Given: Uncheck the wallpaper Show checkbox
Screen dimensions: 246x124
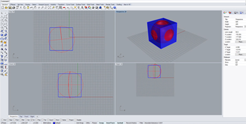Looking at the screenshot, I should (236, 62).
